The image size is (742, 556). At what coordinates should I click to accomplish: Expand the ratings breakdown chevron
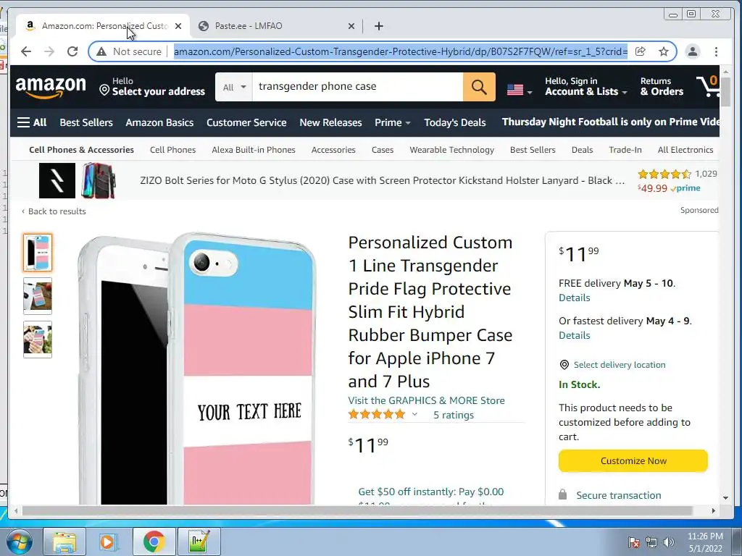coord(414,414)
